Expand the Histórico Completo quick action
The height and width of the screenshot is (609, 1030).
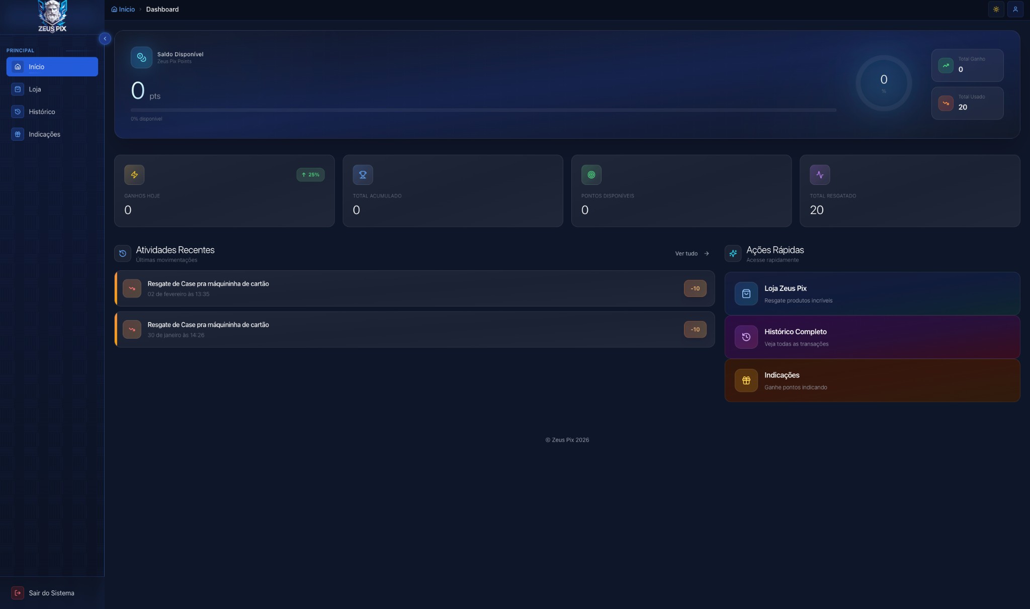[x=872, y=336]
